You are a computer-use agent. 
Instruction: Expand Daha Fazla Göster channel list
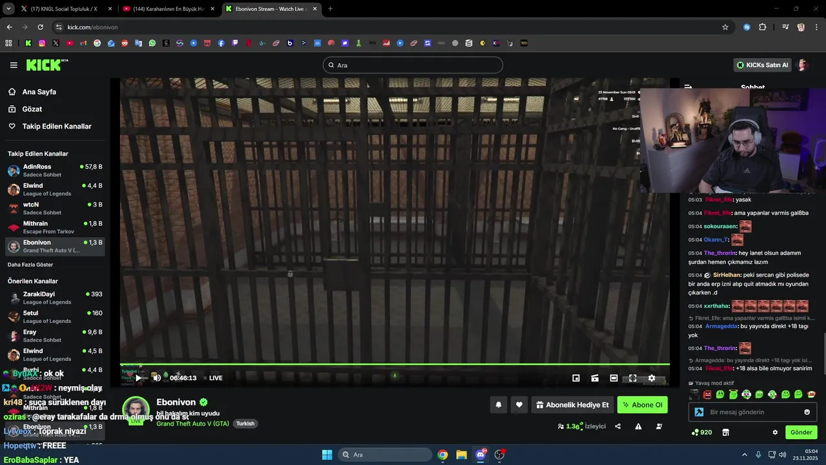[x=30, y=265]
